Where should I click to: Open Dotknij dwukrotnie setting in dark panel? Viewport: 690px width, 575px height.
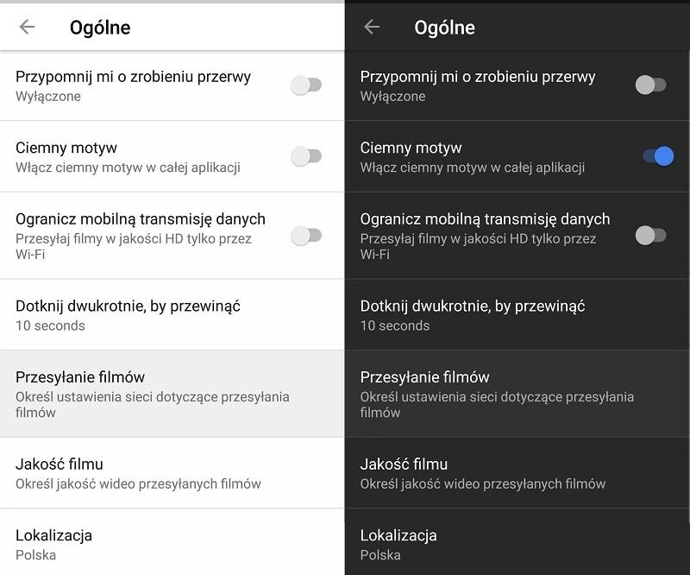point(473,314)
